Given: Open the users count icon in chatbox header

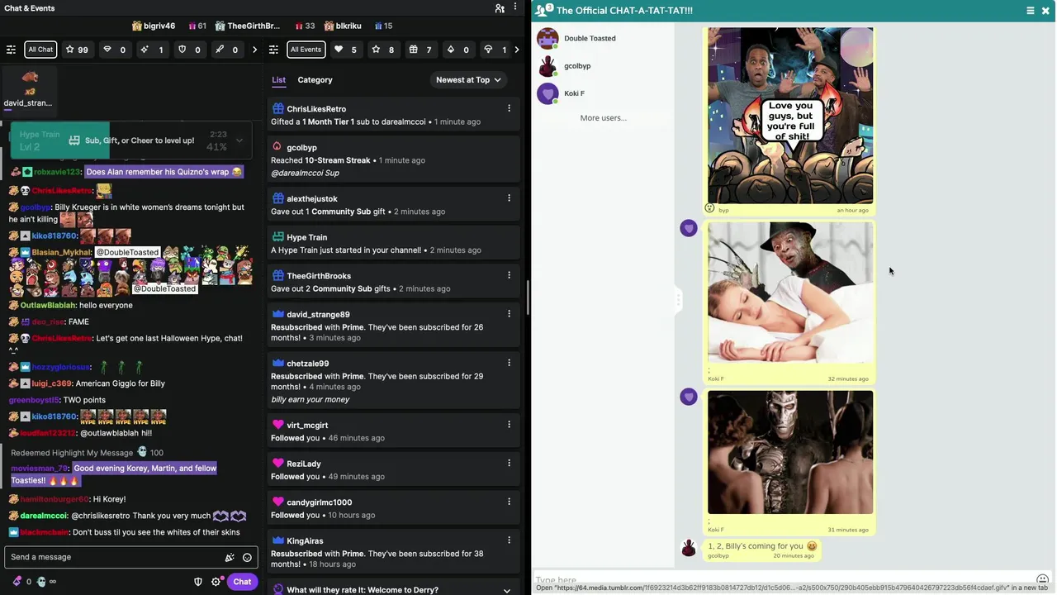Looking at the screenshot, I should click(544, 10).
